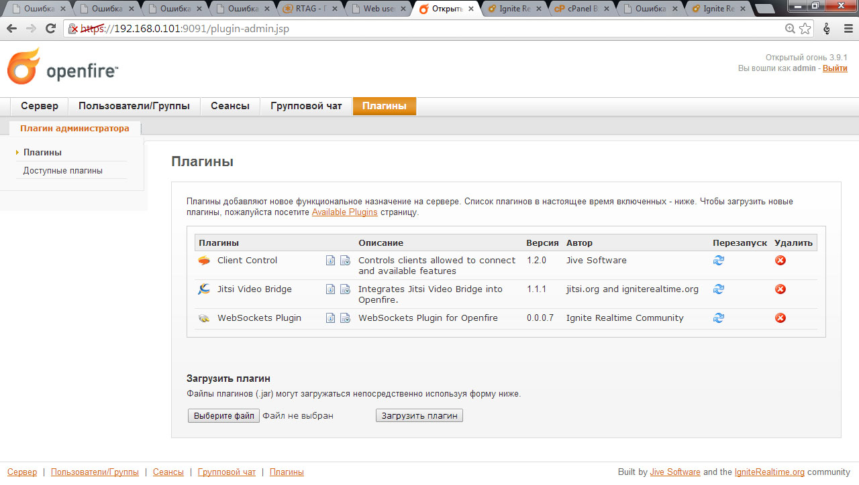
Task: Click the Загрузить плагин button
Action: click(419, 416)
